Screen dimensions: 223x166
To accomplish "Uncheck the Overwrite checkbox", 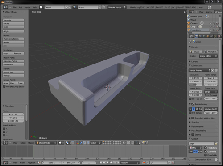I will tap(206, 151).
